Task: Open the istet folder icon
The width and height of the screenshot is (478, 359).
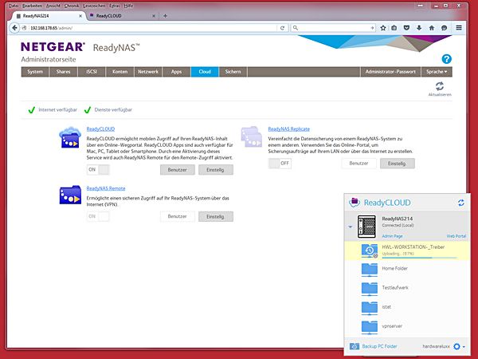Action: (x=370, y=308)
